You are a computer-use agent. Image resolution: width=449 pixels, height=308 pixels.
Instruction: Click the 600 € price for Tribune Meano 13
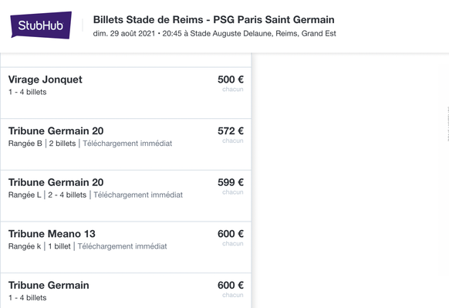[231, 234]
